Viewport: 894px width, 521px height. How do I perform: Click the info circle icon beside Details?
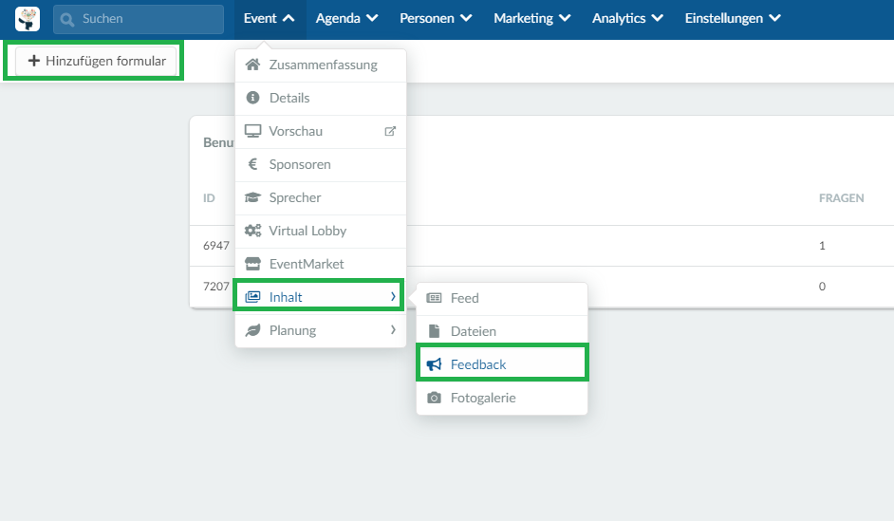[252, 98]
